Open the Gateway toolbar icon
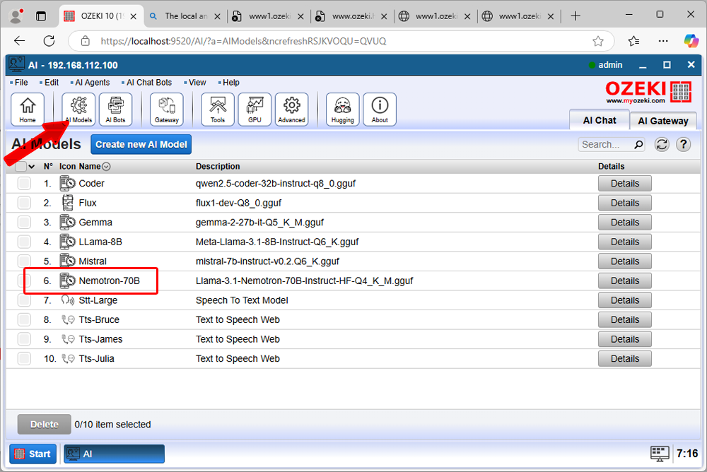The image size is (707, 472). tap(167, 110)
